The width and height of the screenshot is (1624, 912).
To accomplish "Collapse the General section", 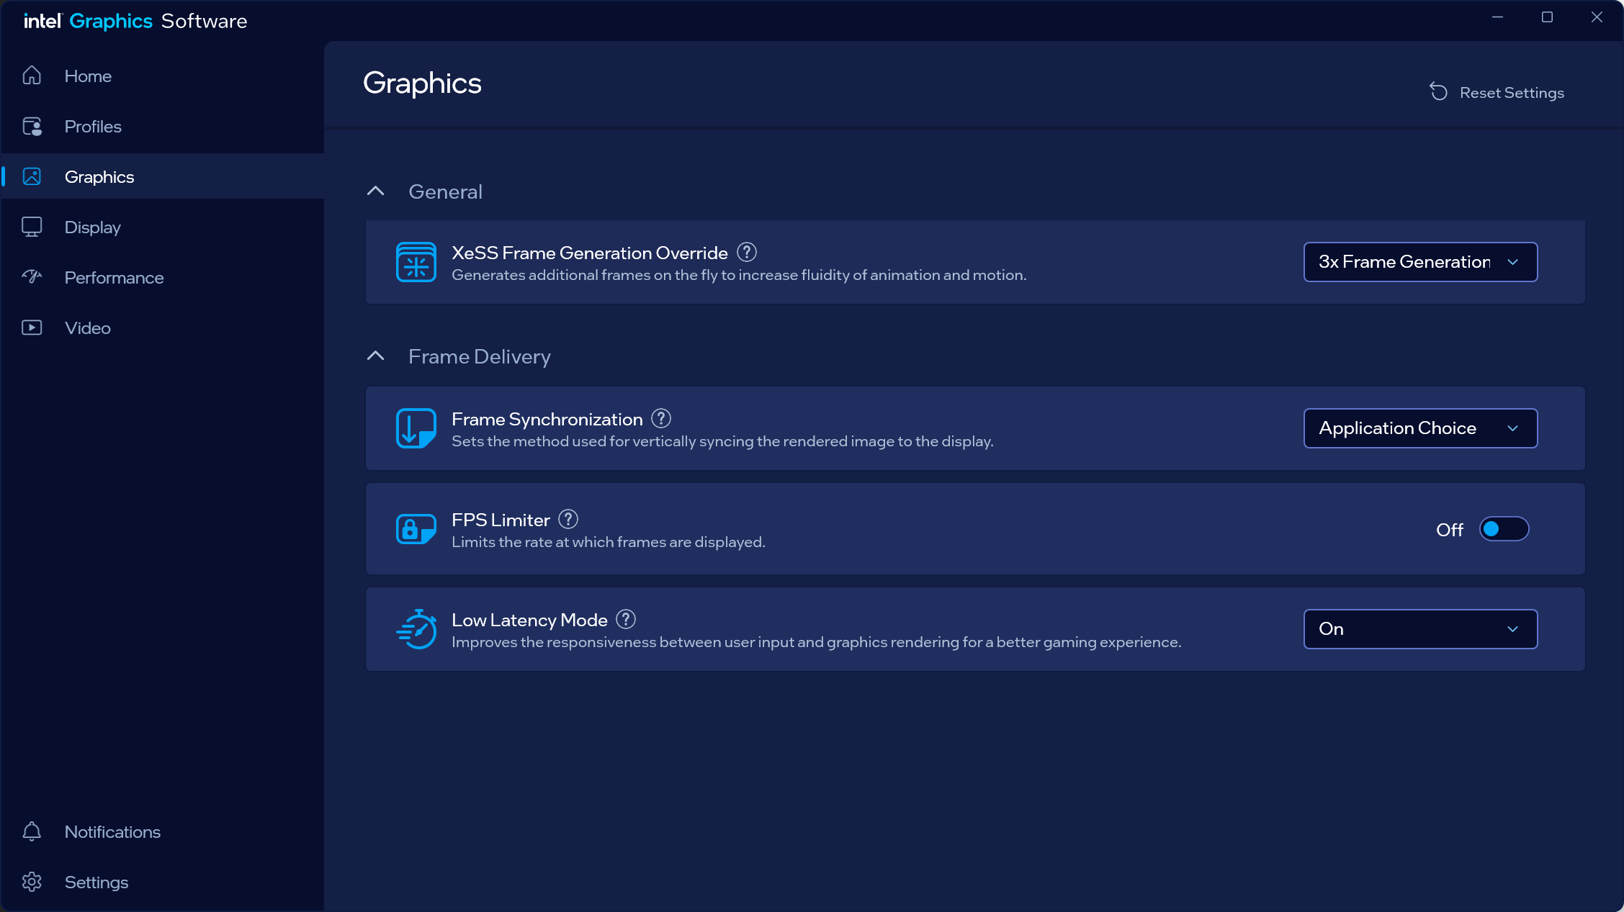I will point(375,191).
